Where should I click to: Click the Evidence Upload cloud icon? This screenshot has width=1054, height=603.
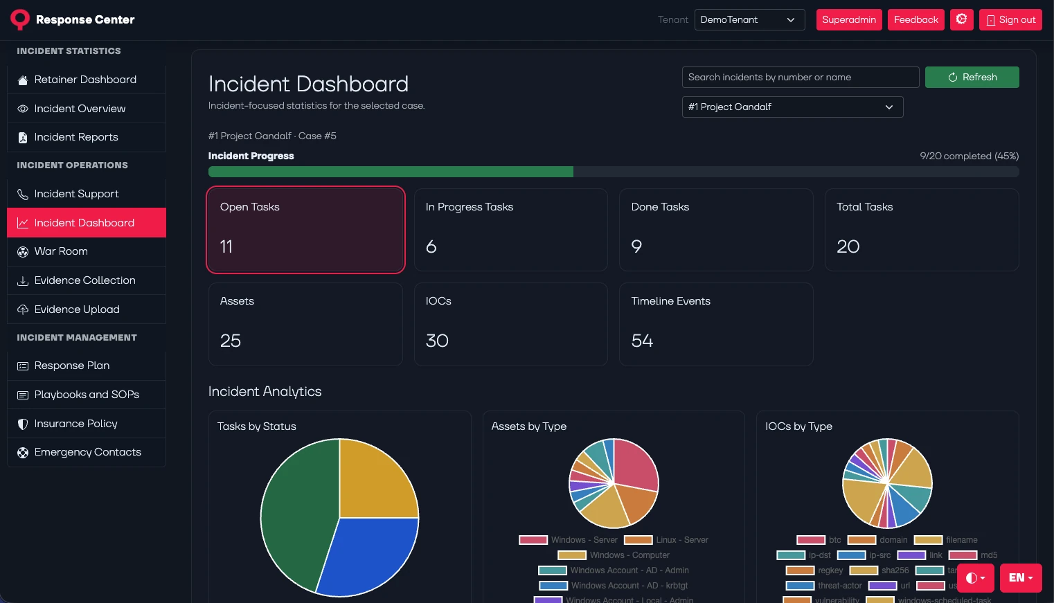(x=23, y=309)
